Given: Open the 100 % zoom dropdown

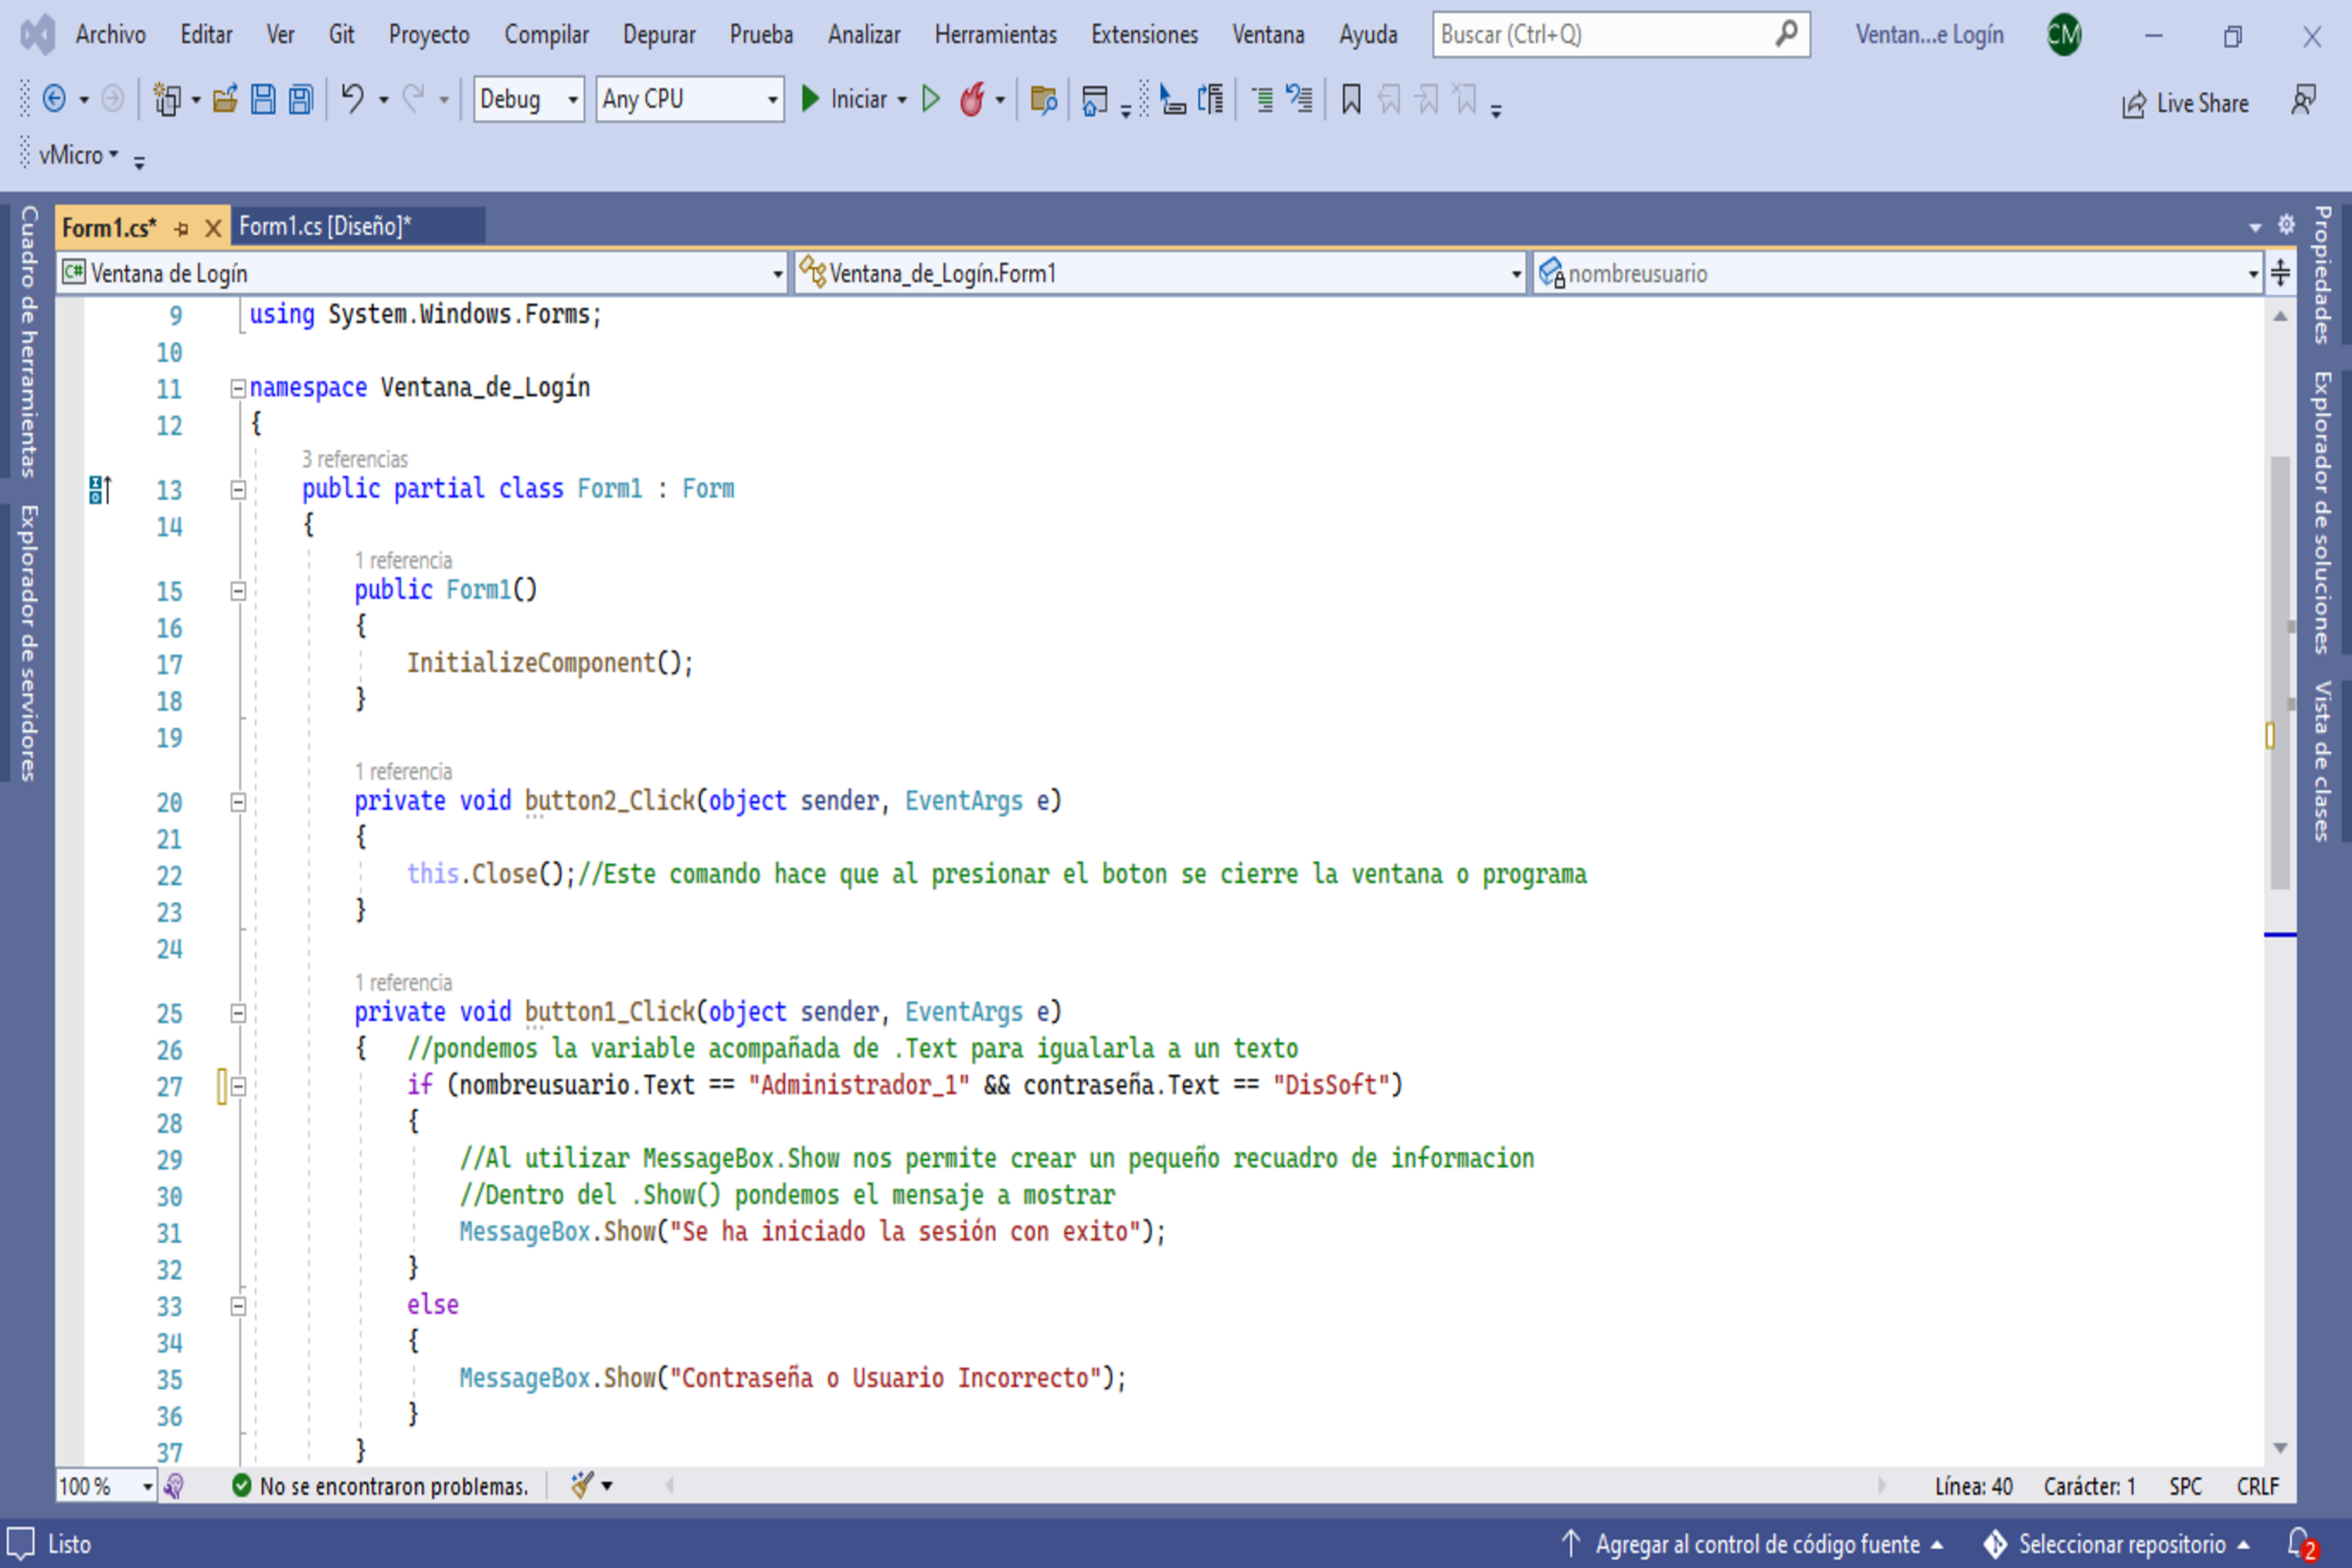Looking at the screenshot, I should pos(106,1486).
